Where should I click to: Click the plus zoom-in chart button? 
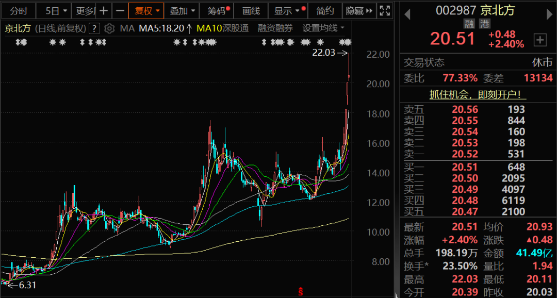[x=104, y=11]
